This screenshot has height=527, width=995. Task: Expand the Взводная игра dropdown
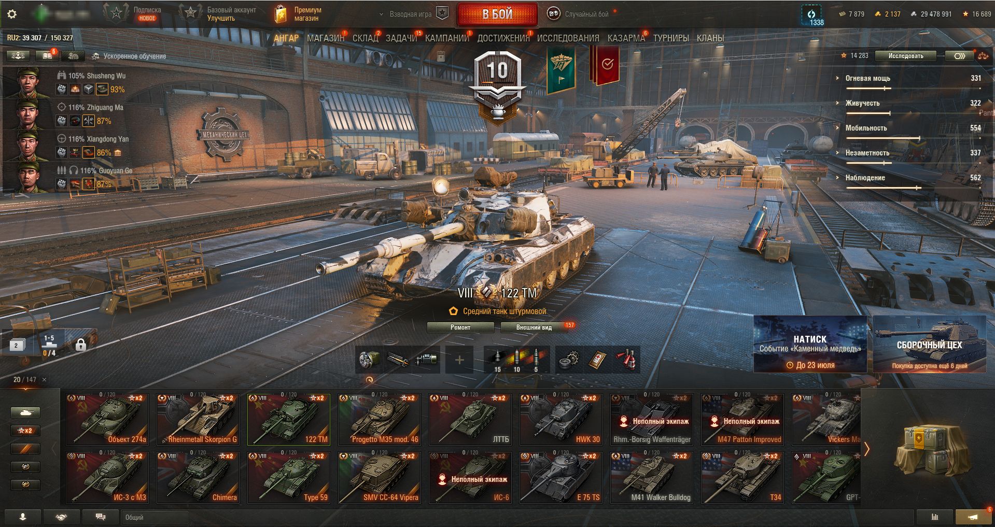(410, 14)
